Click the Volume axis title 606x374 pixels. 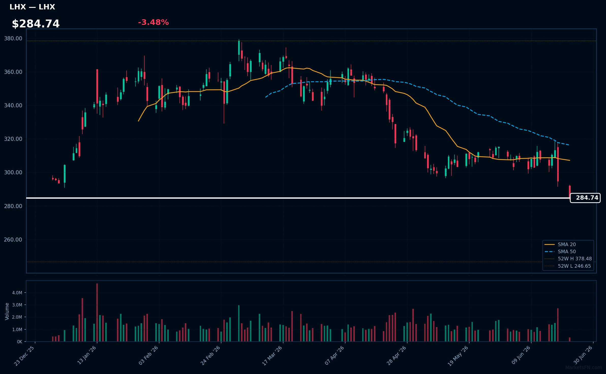pos(7,311)
